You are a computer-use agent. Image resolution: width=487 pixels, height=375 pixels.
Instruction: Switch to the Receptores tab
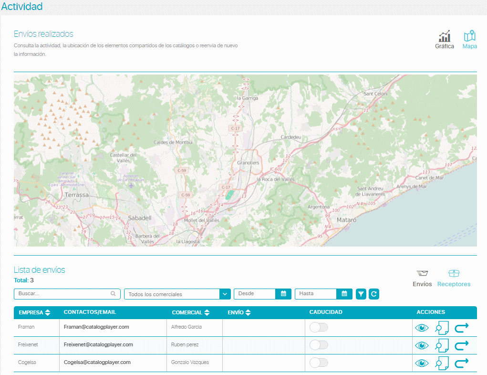454,279
